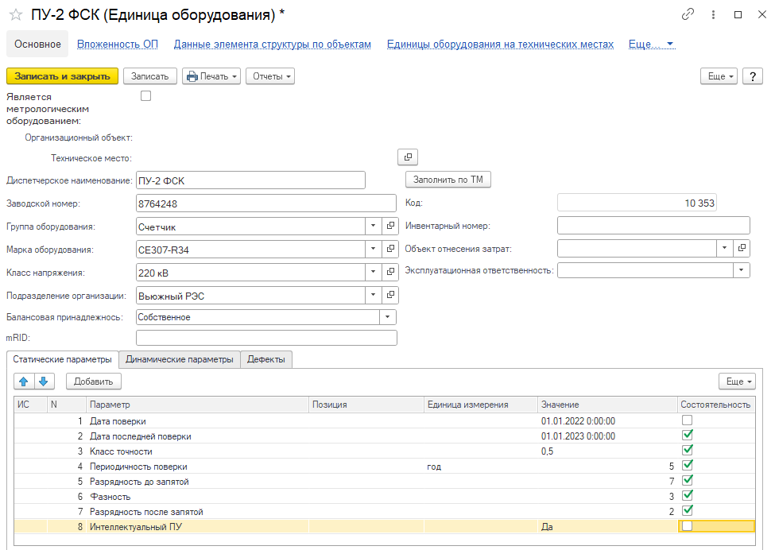
Task: Follow the Вложенность ОП link
Action: [118, 45]
